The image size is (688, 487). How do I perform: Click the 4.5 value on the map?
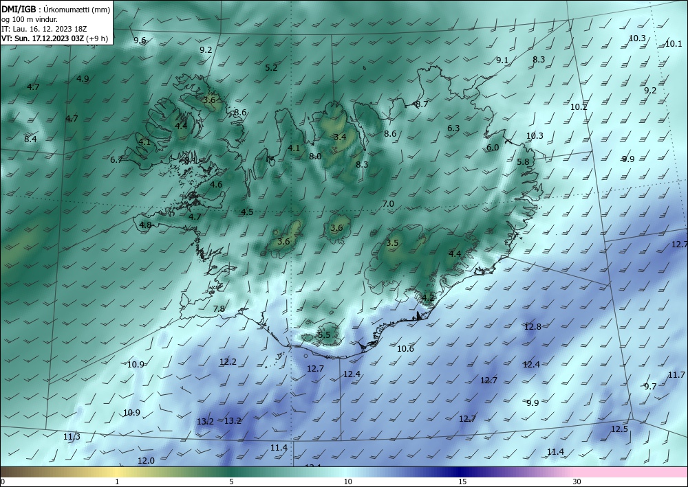click(x=247, y=212)
